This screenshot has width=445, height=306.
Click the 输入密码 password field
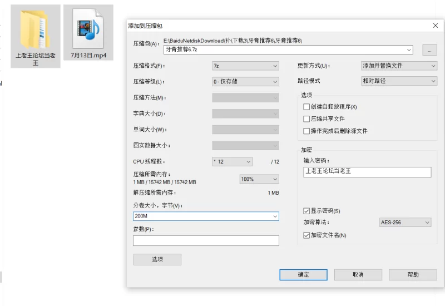click(x=367, y=172)
